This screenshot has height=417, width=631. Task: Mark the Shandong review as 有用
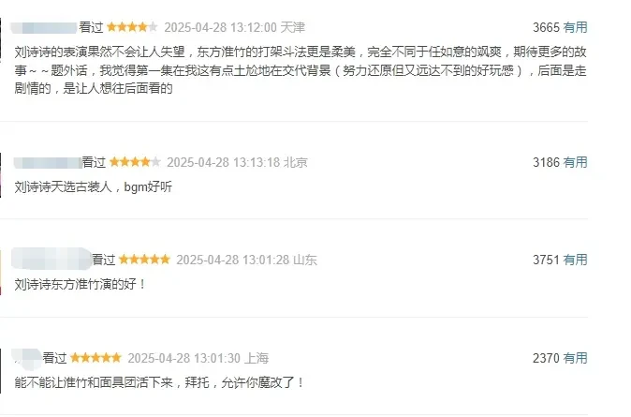coord(575,260)
